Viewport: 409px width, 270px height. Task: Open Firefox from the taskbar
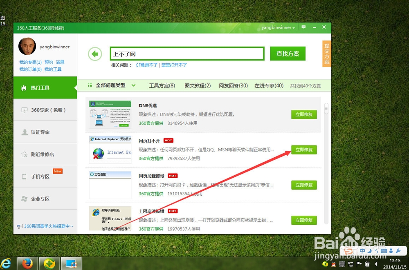pyautogui.click(x=27, y=263)
